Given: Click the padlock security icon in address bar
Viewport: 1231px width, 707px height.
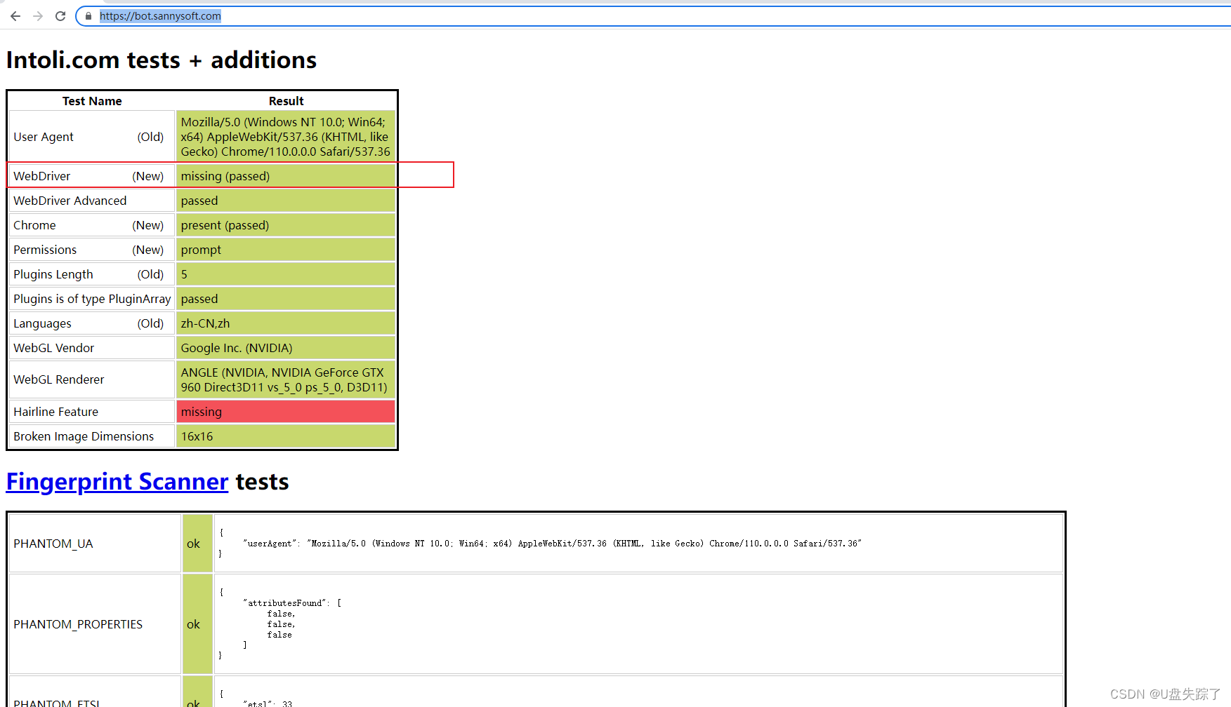Looking at the screenshot, I should click(x=87, y=15).
